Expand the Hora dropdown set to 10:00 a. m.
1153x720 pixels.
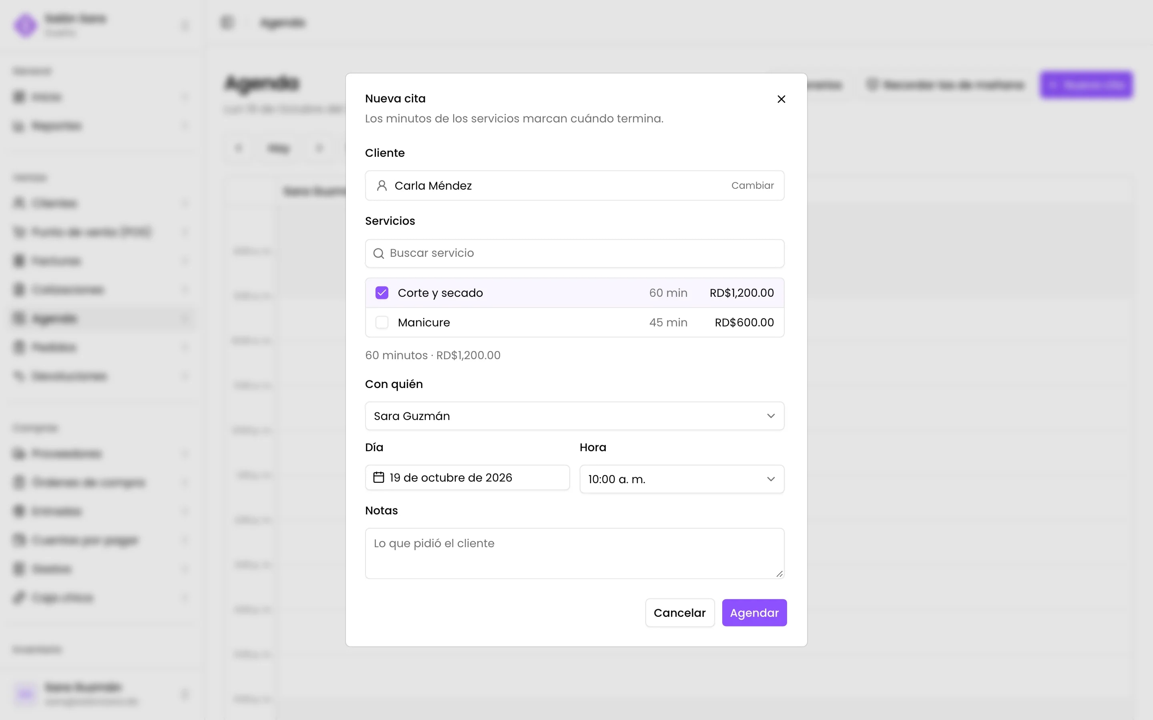[x=682, y=479]
